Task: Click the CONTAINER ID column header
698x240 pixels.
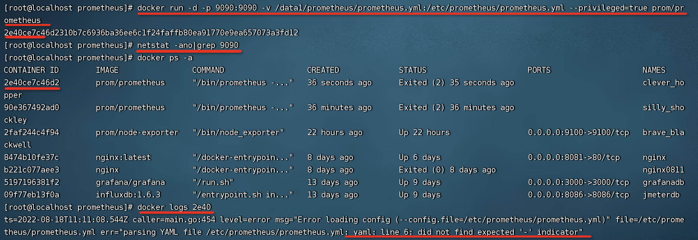Action: coord(31,70)
